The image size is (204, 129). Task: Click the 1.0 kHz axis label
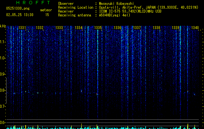coord(3,58)
